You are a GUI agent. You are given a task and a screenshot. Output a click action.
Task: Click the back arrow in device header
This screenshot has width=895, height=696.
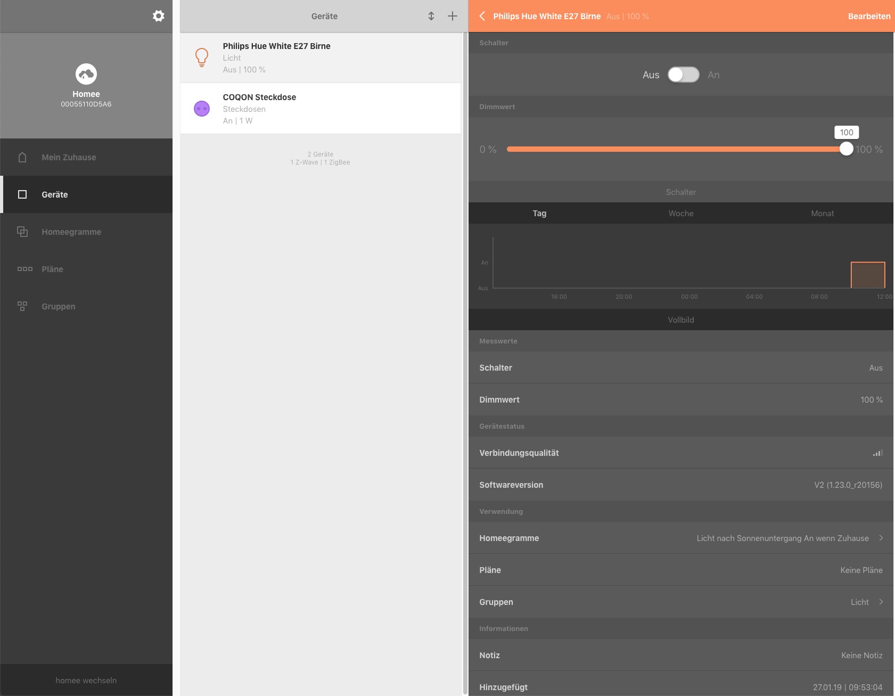[482, 16]
